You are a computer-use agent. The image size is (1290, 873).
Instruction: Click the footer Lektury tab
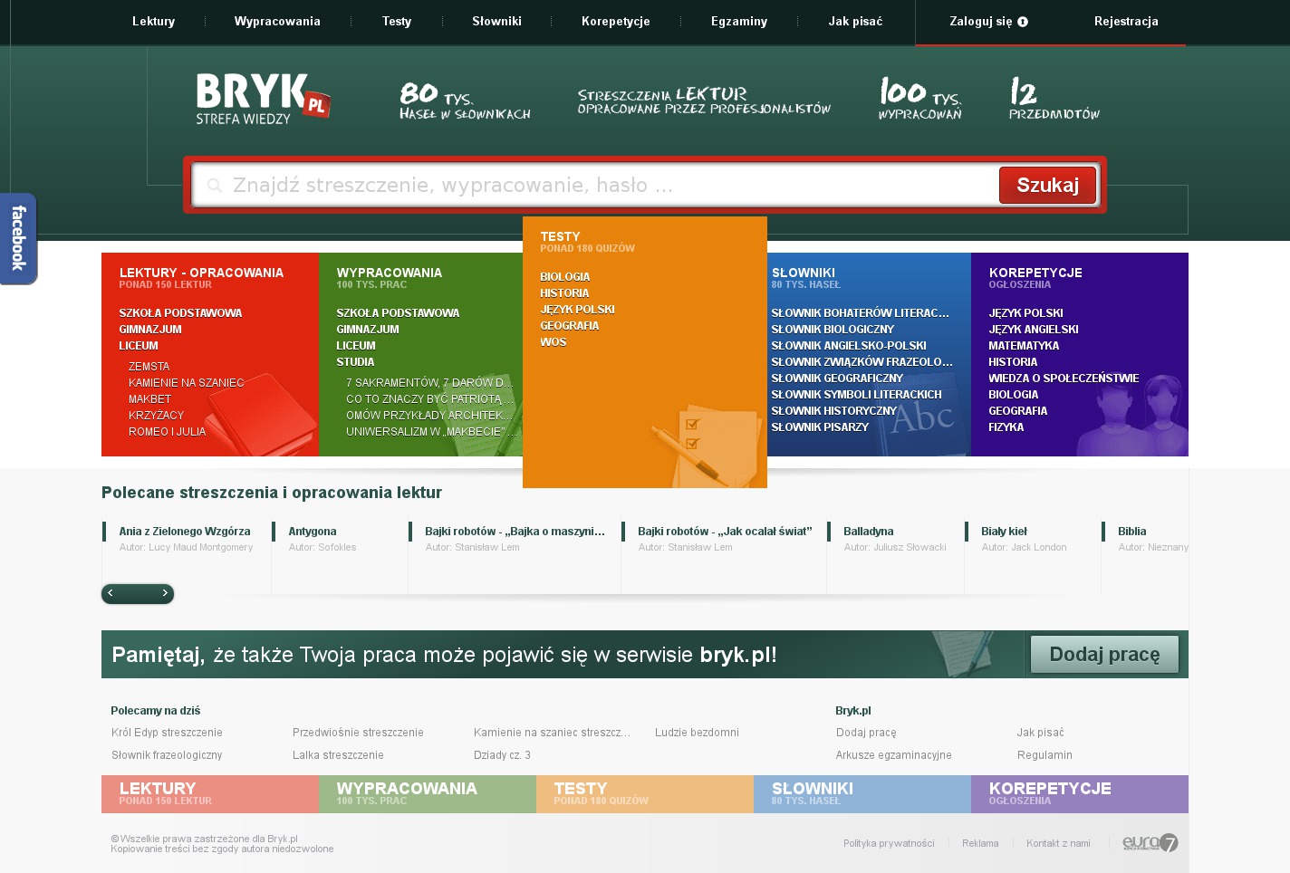tap(210, 794)
